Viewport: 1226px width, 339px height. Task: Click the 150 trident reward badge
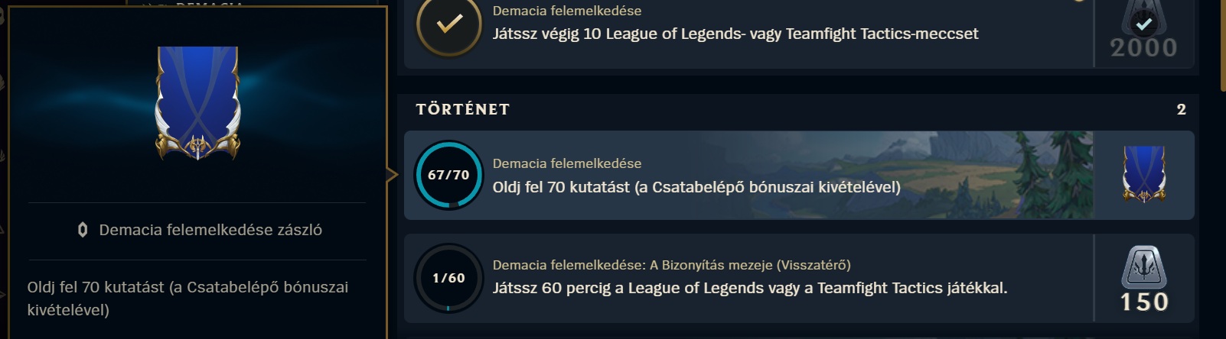[x=1144, y=279]
